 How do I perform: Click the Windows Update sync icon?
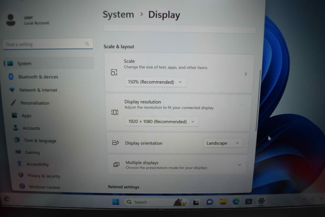pos(22,186)
